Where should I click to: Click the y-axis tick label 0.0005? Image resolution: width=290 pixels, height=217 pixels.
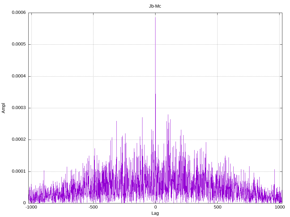point(19,44)
